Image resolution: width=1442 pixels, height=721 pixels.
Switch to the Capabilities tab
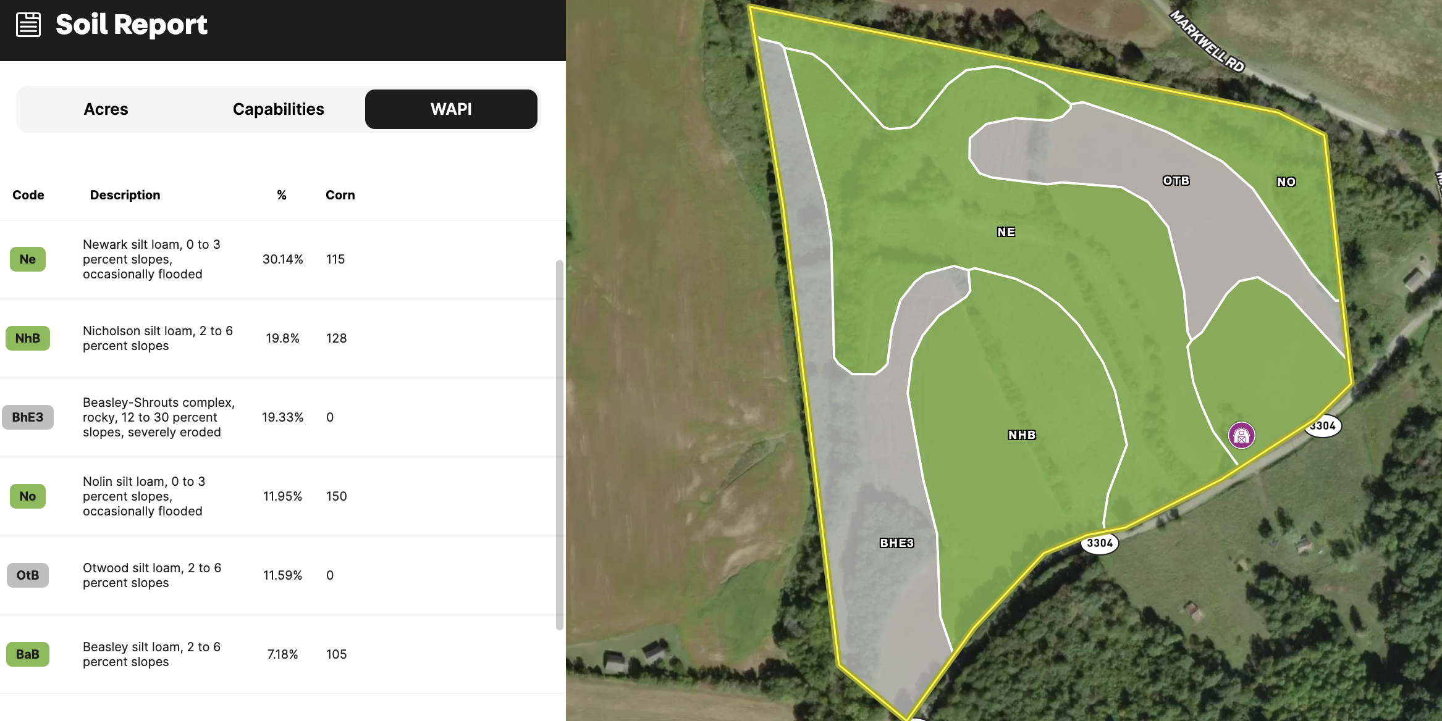coord(279,109)
